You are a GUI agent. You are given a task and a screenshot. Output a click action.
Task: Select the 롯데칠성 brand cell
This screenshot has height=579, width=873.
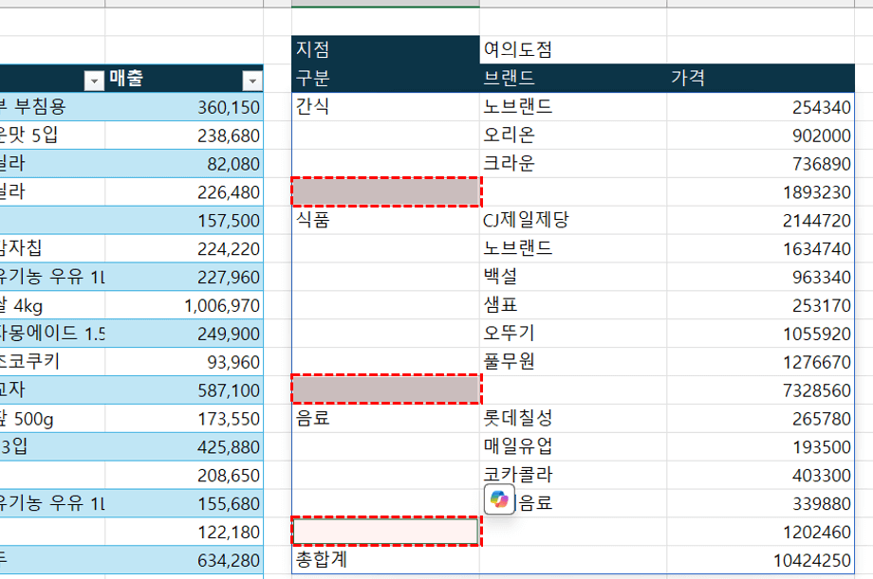tap(572, 418)
